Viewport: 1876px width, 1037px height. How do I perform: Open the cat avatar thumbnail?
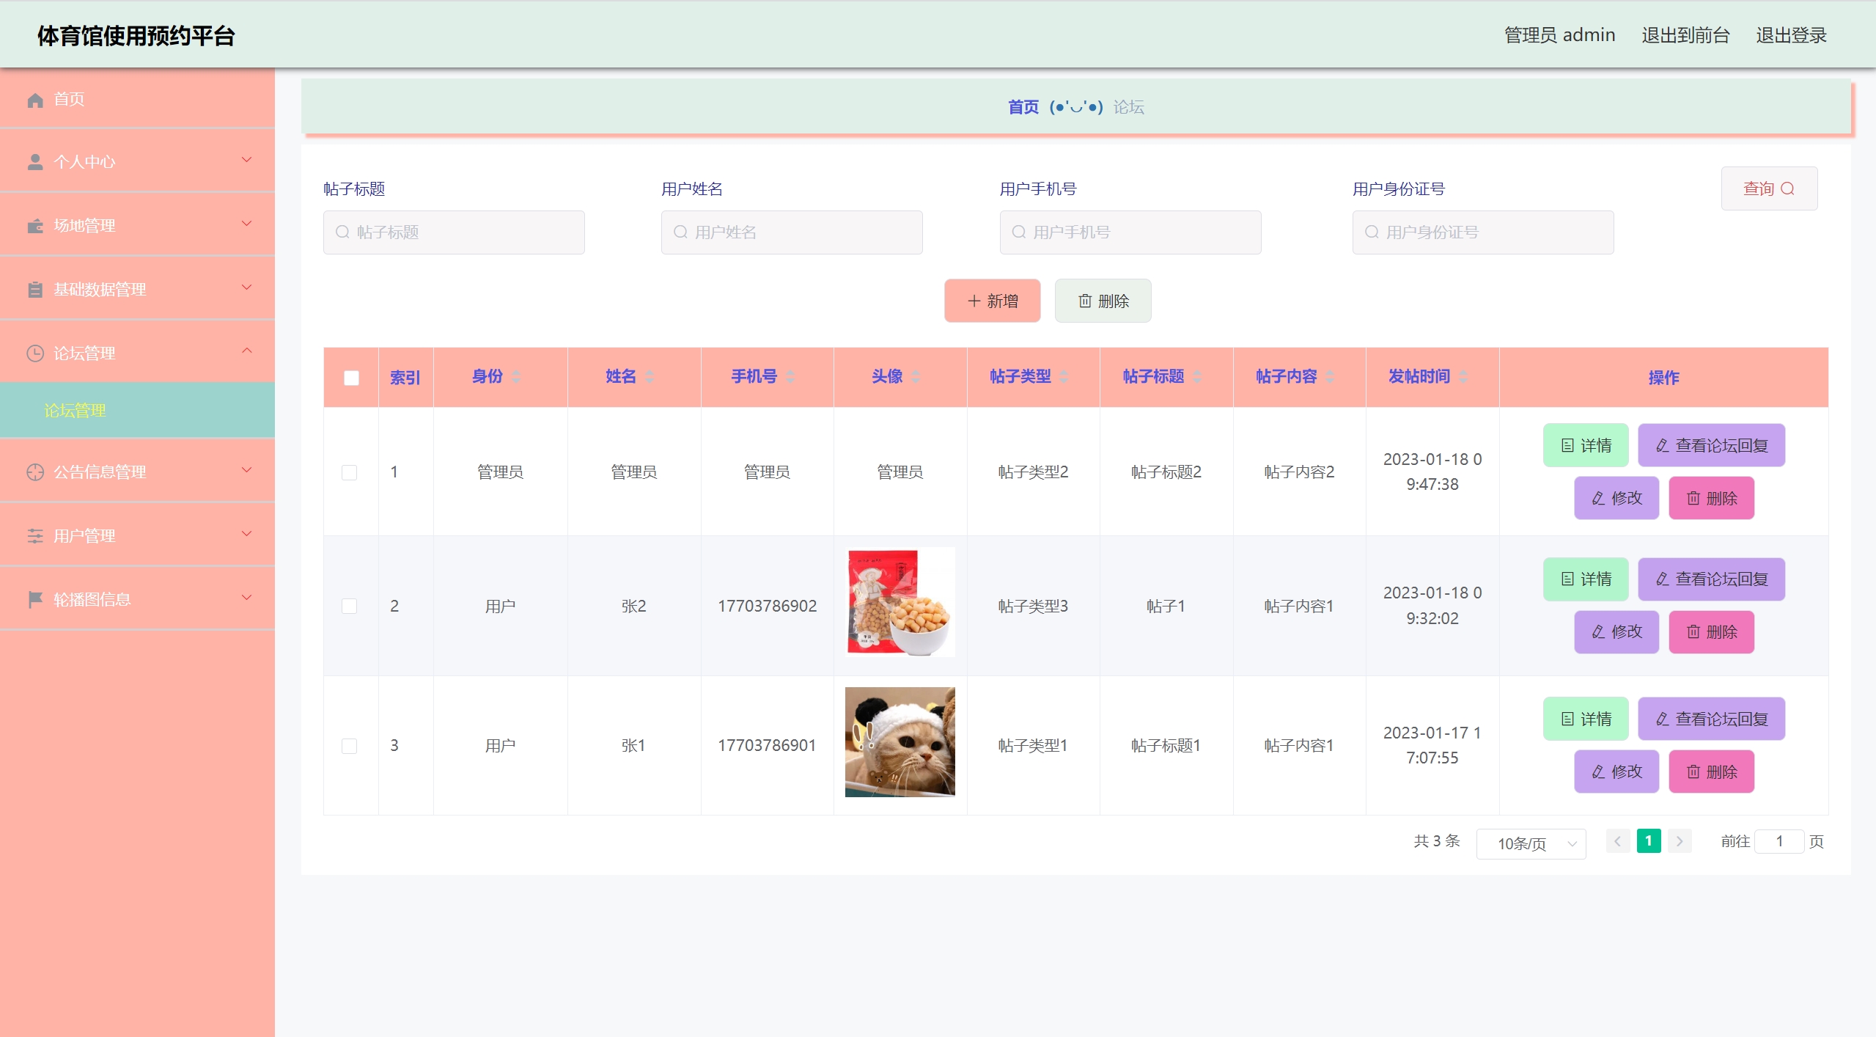coord(900,742)
